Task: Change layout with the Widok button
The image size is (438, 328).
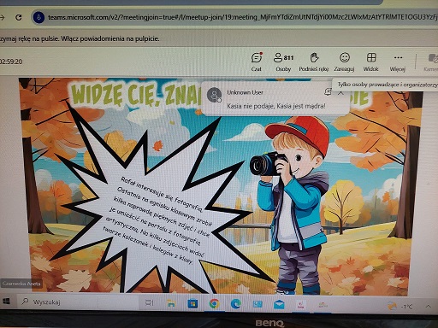Action: [x=371, y=61]
